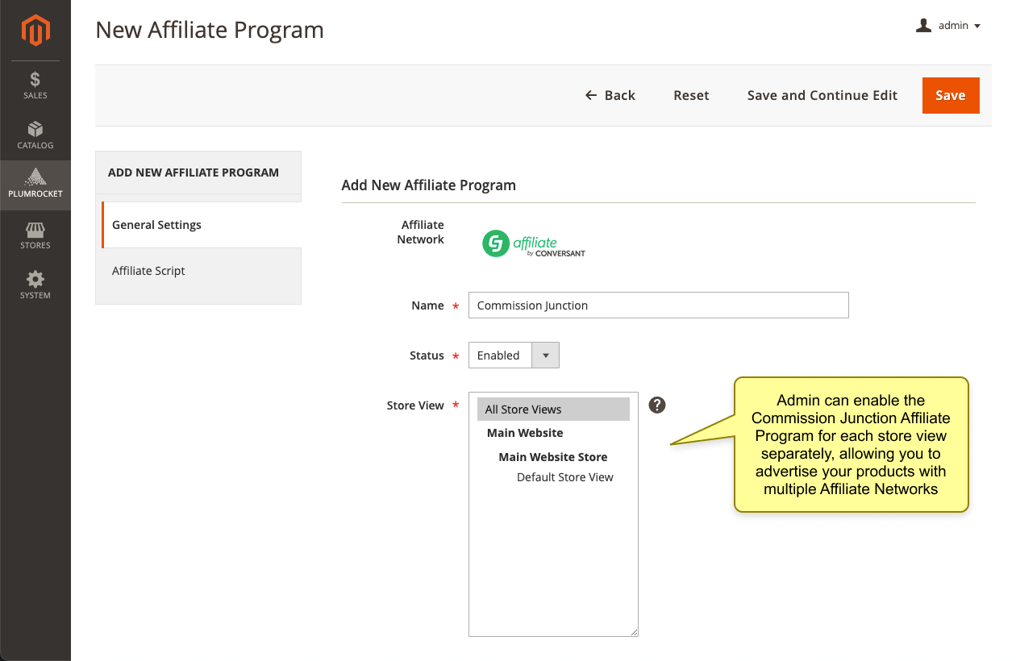Viewport: 1016px width, 661px height.
Task: Select All Store Views option
Action: 553,409
